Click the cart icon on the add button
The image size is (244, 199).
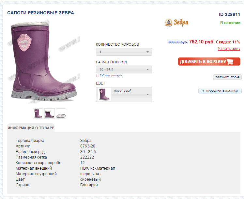pos(230,62)
